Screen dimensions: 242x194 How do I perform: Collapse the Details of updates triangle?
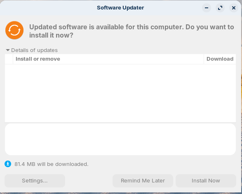click(x=8, y=50)
